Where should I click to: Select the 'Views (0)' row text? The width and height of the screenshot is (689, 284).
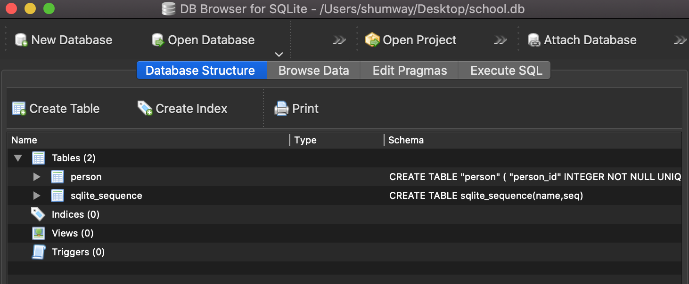click(x=73, y=233)
